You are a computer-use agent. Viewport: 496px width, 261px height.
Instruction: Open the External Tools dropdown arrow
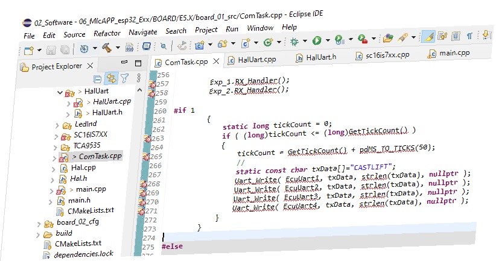tap(374, 39)
